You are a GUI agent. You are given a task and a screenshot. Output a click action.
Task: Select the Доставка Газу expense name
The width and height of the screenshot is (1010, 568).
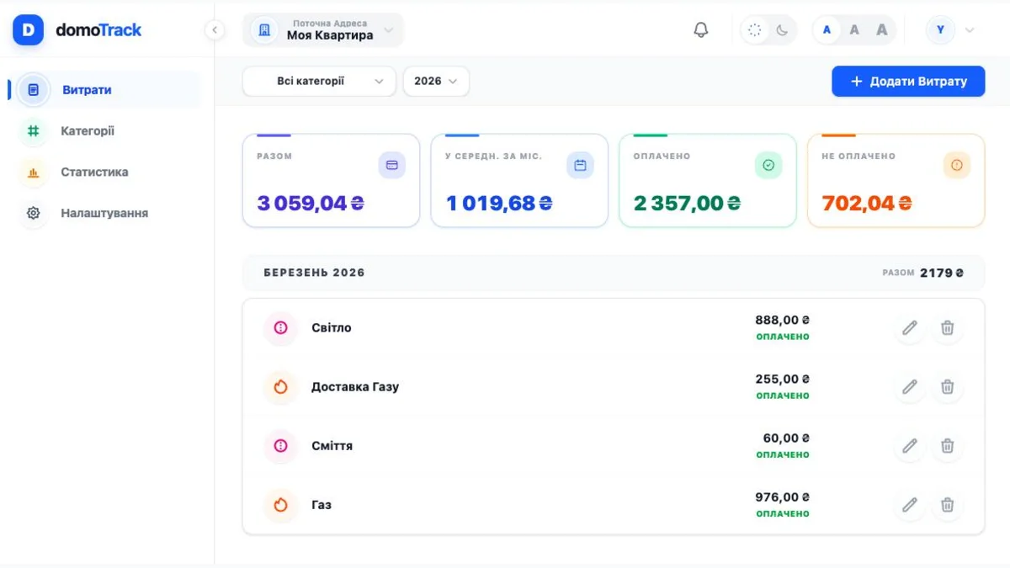355,387
